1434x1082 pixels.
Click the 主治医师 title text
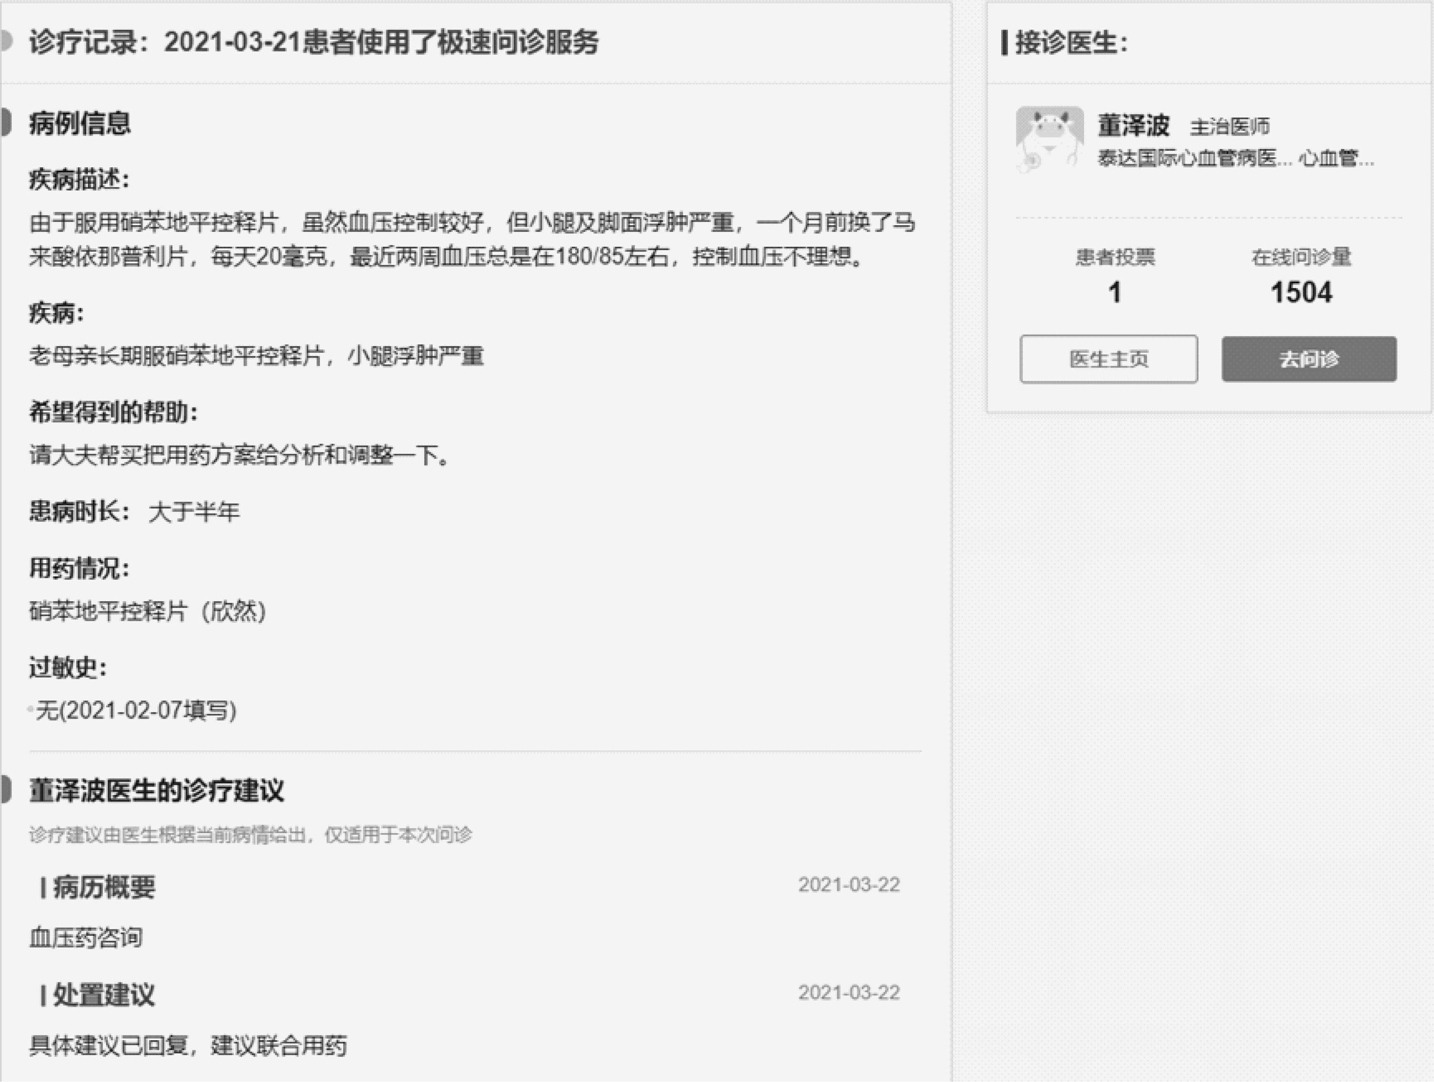[1229, 126]
